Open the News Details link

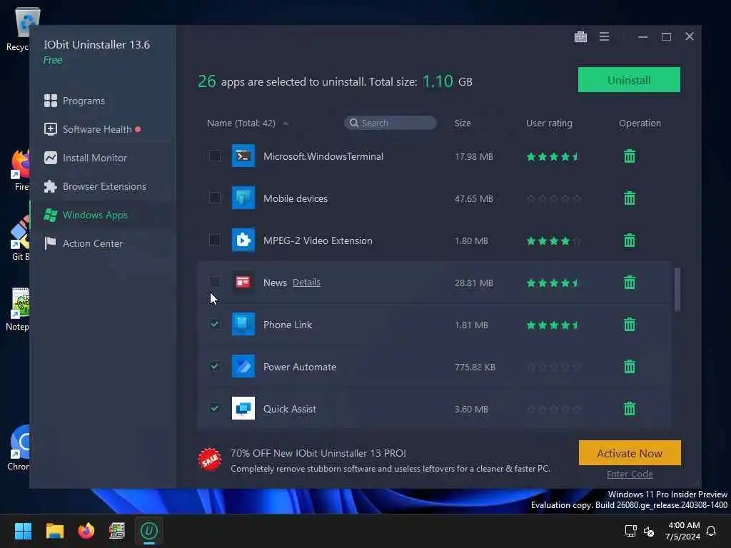point(306,283)
